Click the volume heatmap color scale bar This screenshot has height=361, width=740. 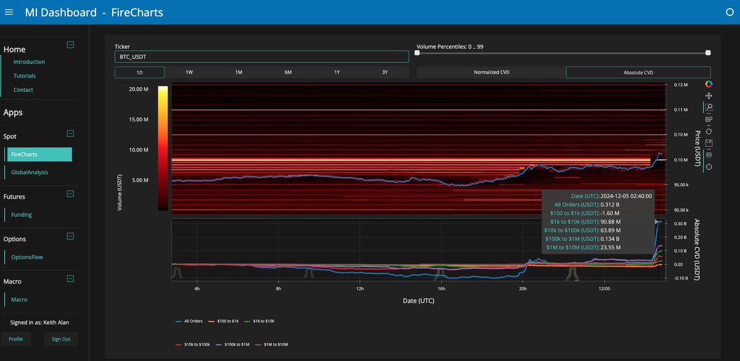pyautogui.click(x=163, y=148)
